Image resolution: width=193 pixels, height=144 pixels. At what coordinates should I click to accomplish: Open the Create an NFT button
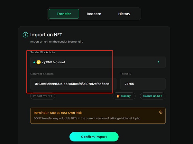coord(153,96)
